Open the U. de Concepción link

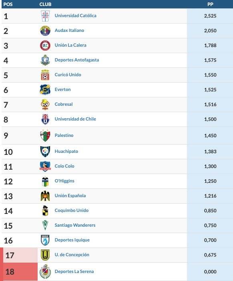point(72,255)
